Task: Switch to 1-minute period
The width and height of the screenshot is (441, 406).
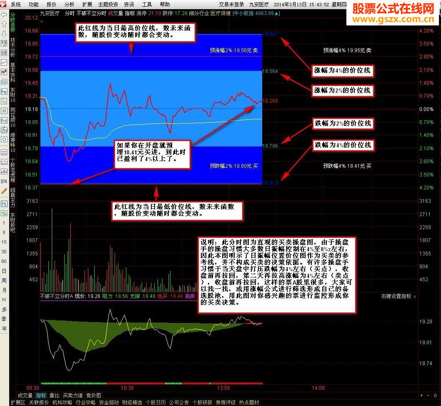Action: tap(4, 223)
